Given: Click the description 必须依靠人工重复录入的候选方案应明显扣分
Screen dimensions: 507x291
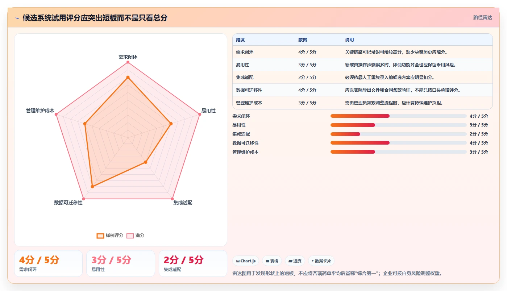Looking at the screenshot, I should (x=390, y=78).
